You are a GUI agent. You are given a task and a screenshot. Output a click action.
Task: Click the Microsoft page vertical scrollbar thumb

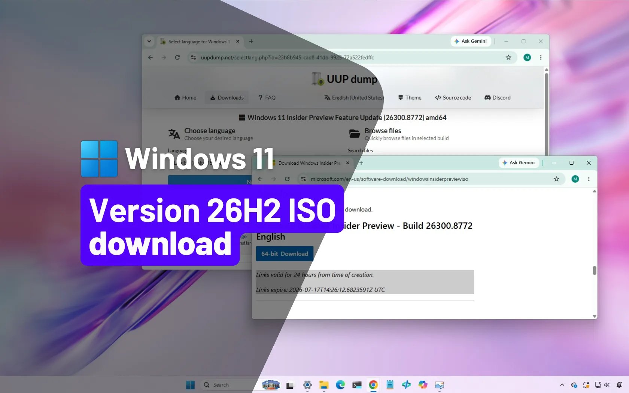coord(595,270)
